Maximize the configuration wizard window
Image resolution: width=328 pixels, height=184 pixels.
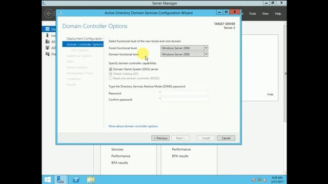click(226, 12)
